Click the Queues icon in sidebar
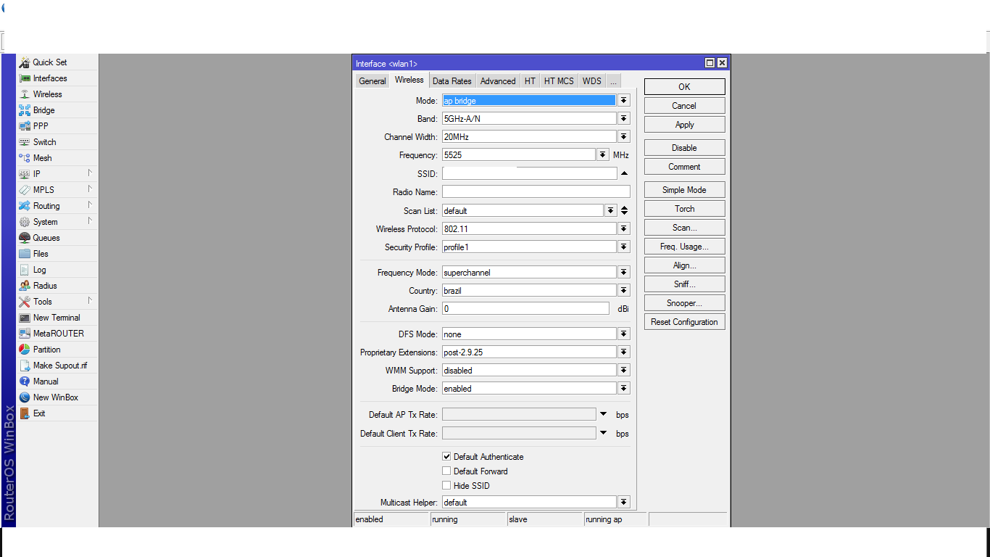The image size is (990, 557). pyautogui.click(x=25, y=238)
